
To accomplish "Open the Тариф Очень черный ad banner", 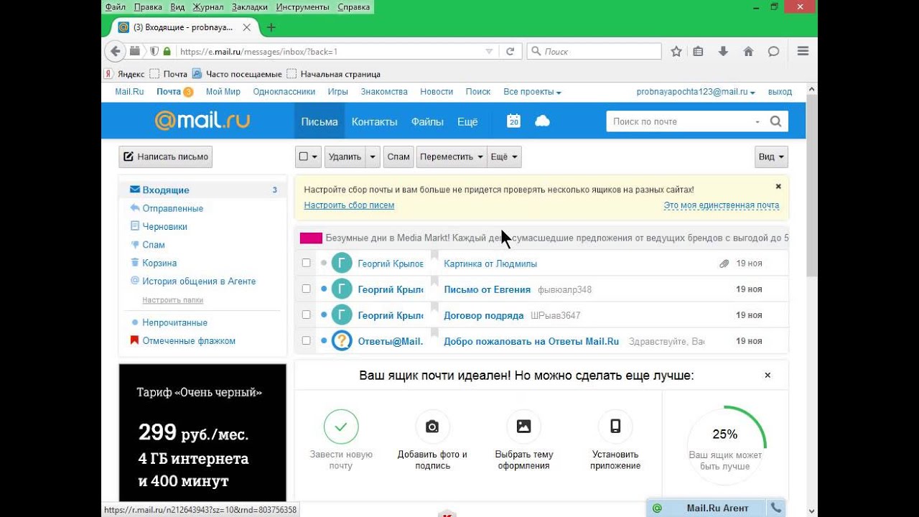I will (x=202, y=432).
